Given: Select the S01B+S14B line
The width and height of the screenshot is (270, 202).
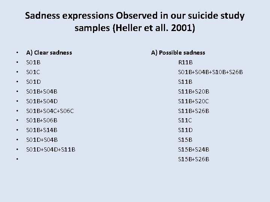Looking at the screenshot, I should coord(42,130).
